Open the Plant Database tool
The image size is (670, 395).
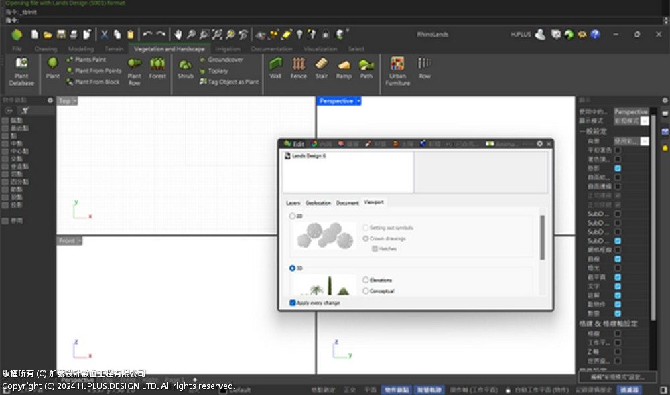point(21,72)
